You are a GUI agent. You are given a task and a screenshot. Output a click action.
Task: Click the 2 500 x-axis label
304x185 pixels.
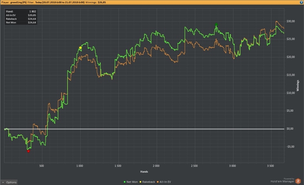click(194, 166)
